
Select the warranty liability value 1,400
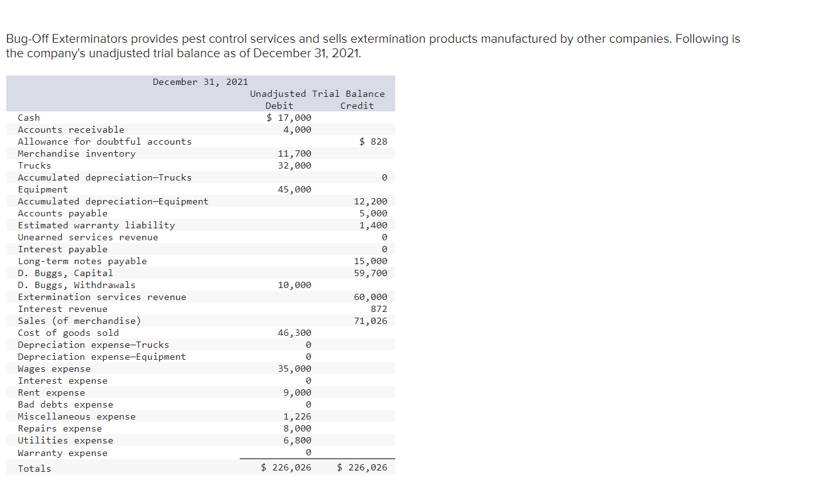(x=373, y=225)
